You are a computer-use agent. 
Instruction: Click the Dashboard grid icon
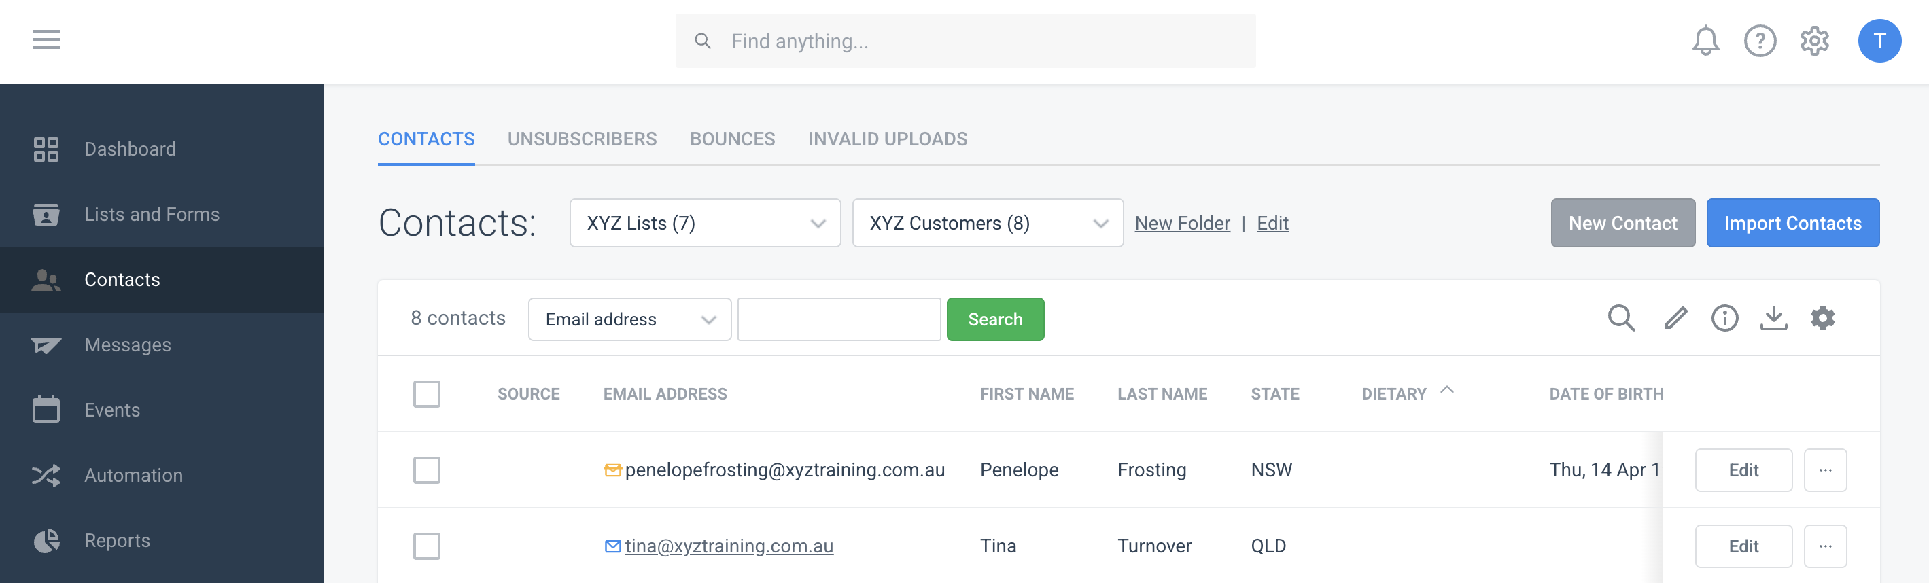click(x=46, y=149)
